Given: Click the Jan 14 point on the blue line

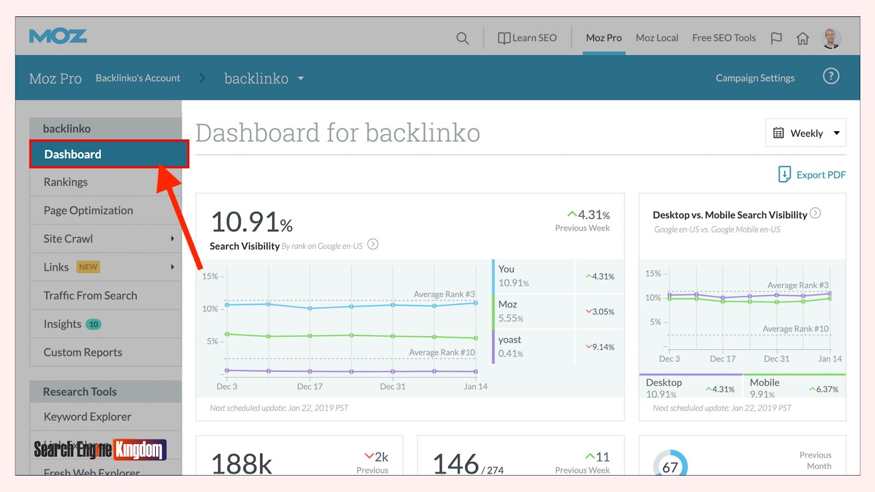Looking at the screenshot, I should [475, 303].
